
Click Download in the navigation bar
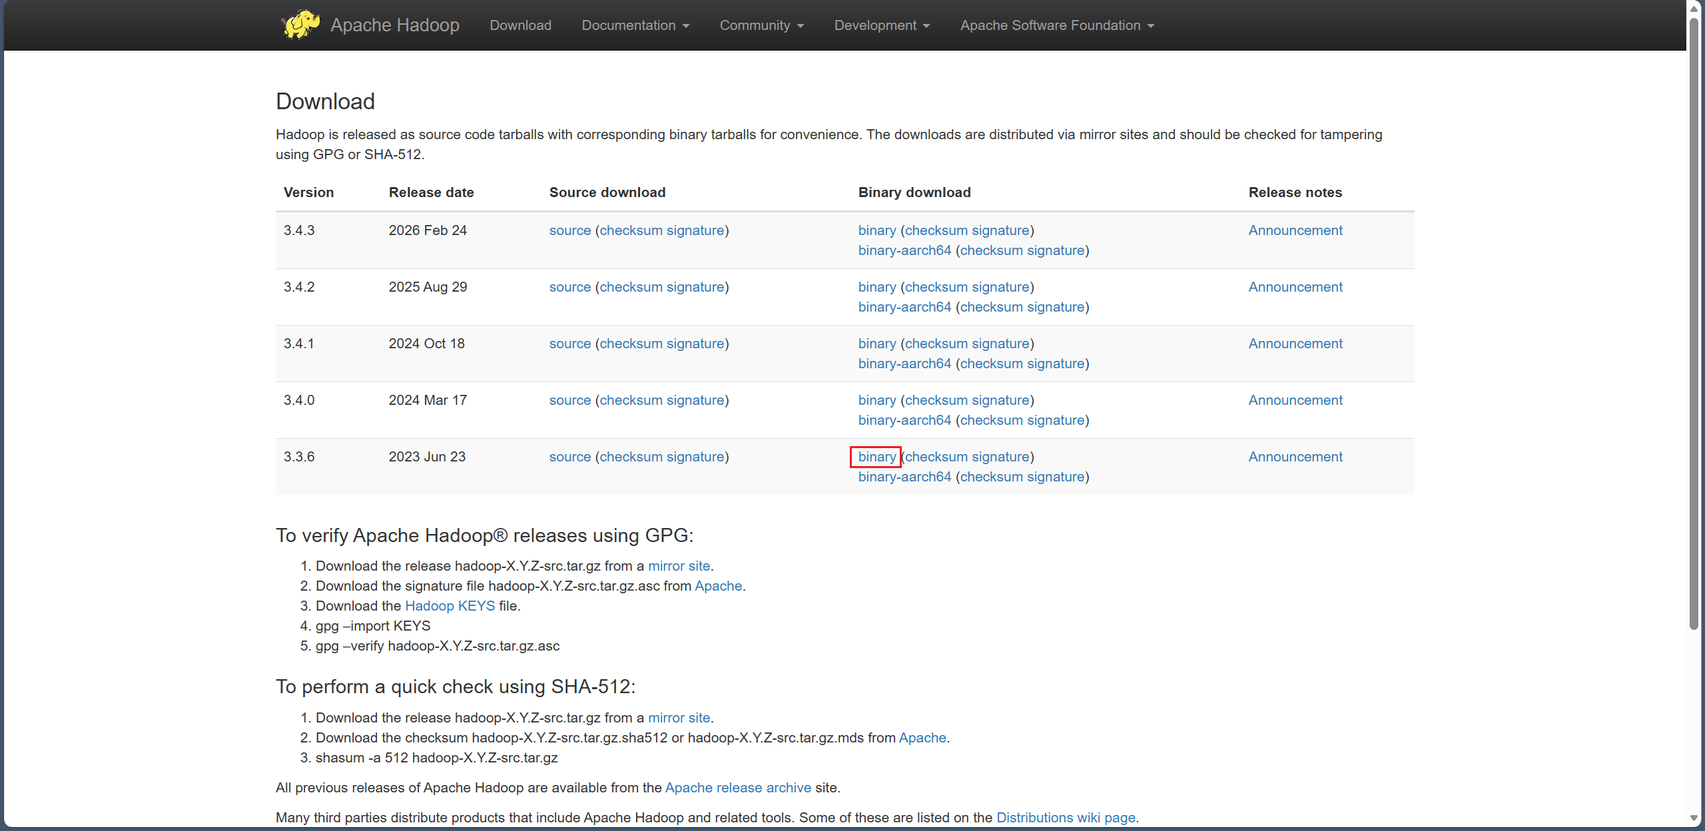pos(520,25)
